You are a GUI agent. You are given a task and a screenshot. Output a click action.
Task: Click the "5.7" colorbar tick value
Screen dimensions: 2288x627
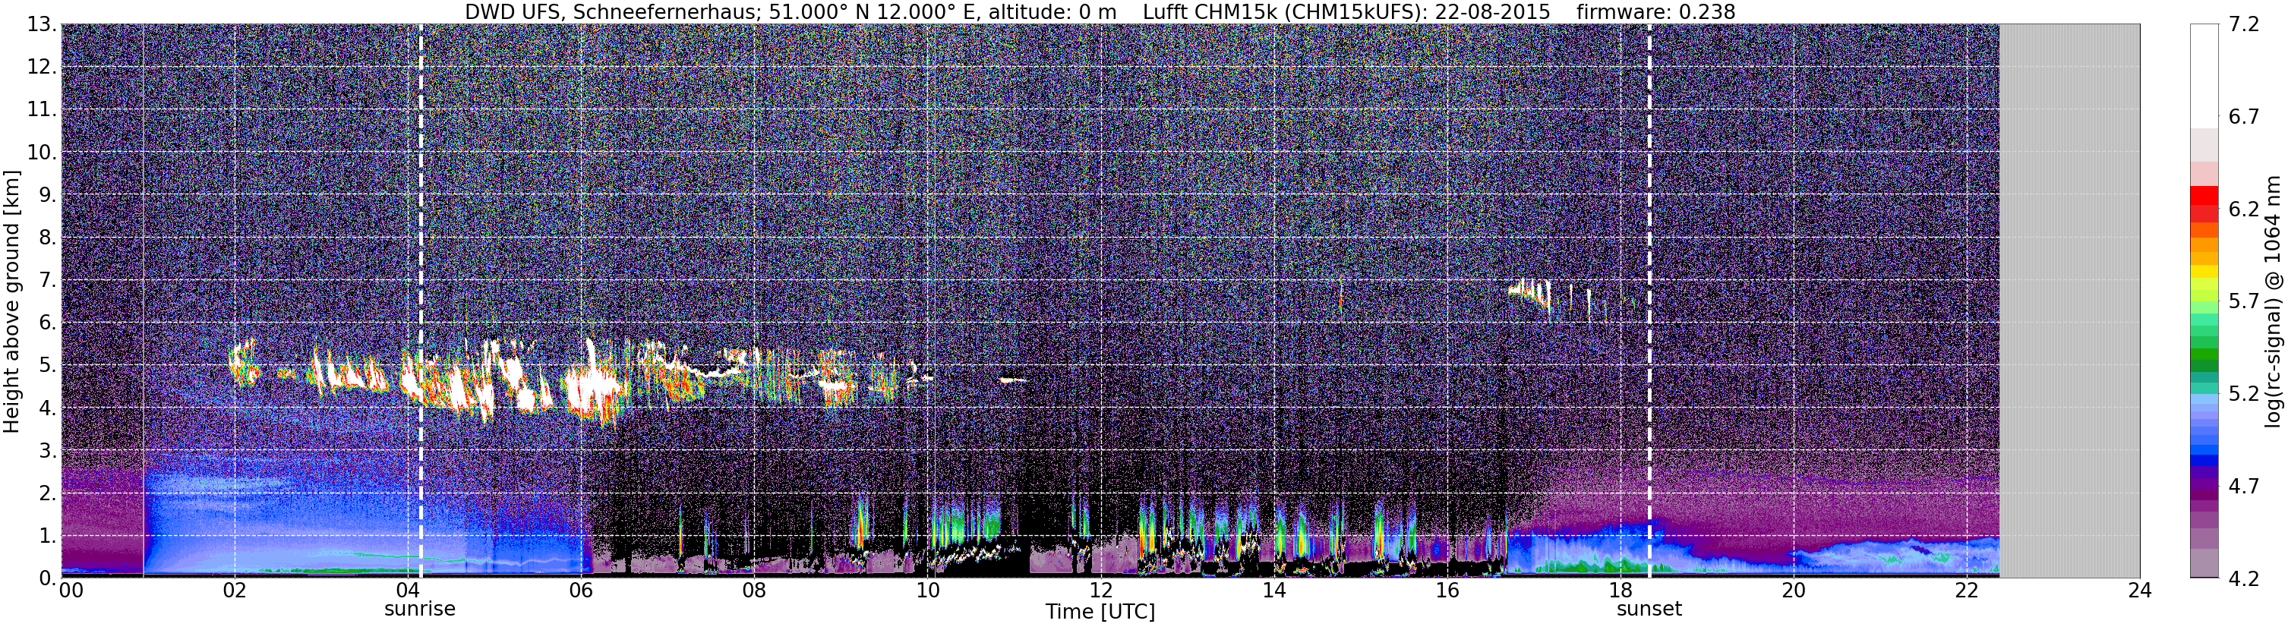point(2245,301)
